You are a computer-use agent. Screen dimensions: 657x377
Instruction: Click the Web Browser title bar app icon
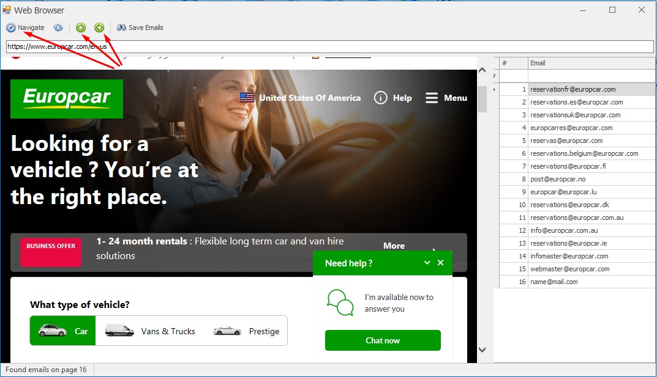click(7, 10)
